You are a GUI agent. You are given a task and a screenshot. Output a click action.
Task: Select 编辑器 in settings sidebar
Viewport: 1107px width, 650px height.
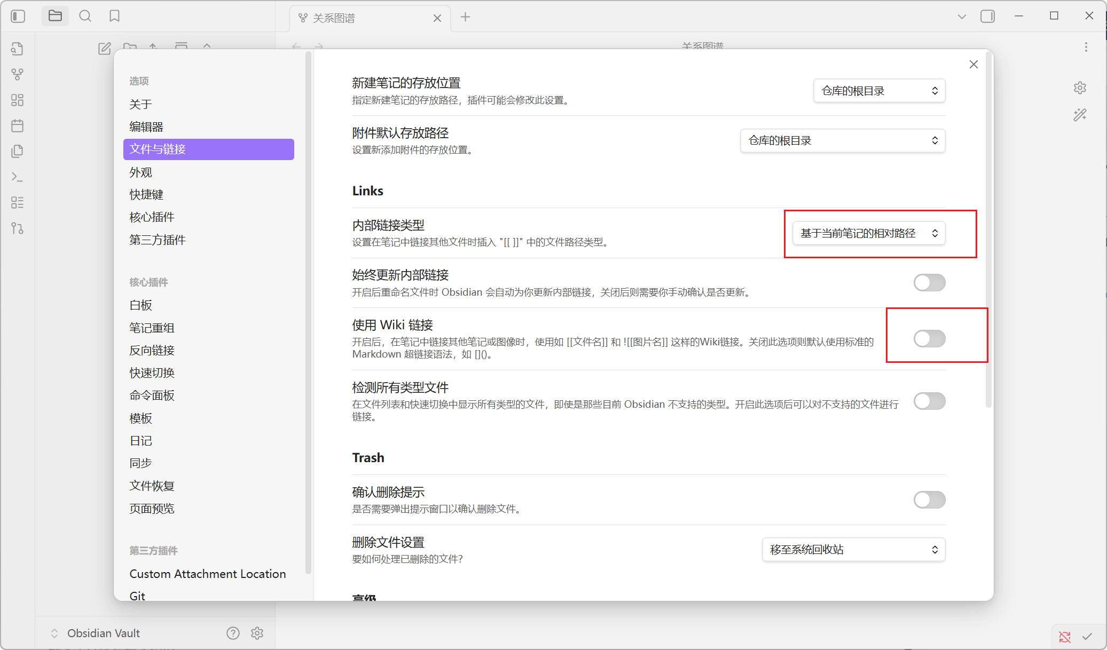[x=146, y=126]
